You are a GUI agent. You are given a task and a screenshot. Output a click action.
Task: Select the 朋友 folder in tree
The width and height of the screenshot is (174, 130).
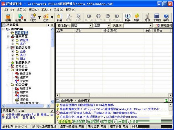pyautogui.click(x=23, y=59)
